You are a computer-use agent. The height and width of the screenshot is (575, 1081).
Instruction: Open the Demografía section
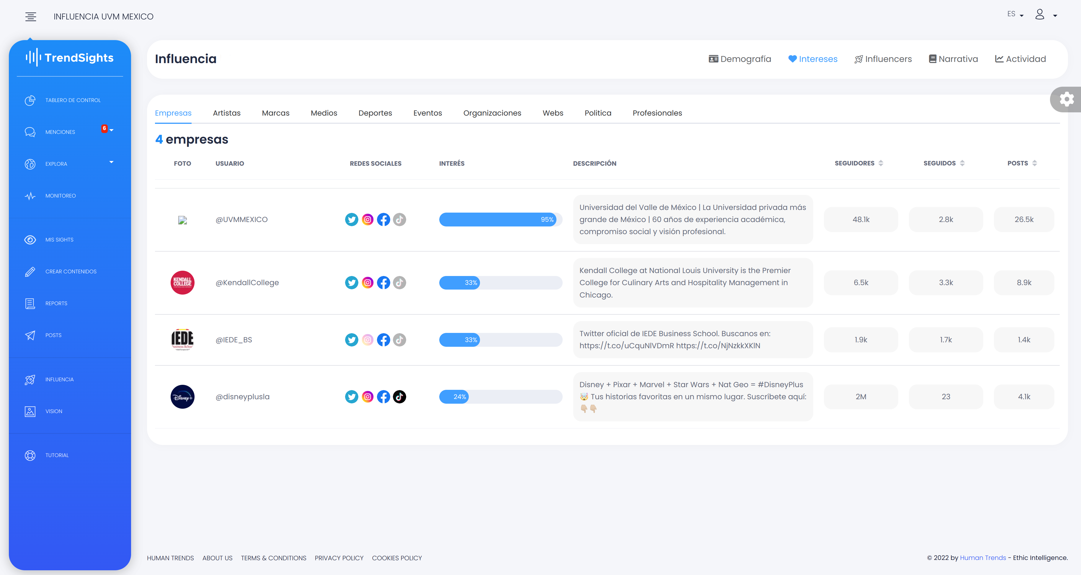pyautogui.click(x=740, y=59)
